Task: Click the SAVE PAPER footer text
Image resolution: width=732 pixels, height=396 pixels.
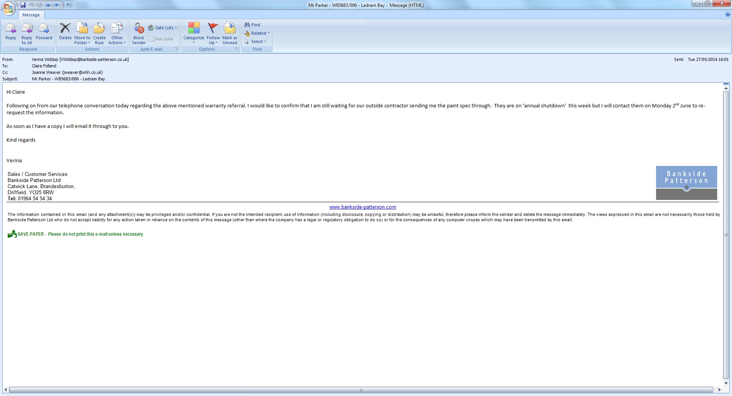Action: click(80, 234)
